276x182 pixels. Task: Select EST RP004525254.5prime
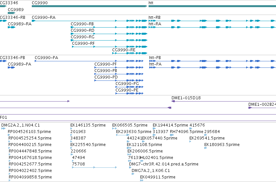click(x=9, y=141)
